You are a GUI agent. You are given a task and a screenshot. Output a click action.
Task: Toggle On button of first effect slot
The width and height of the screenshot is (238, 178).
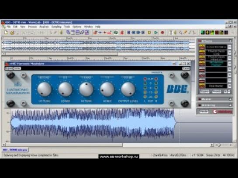pyautogui.click(x=202, y=46)
